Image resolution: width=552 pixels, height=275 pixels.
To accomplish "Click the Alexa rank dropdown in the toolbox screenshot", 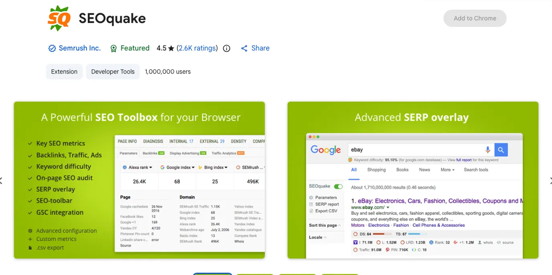I will point(138,167).
